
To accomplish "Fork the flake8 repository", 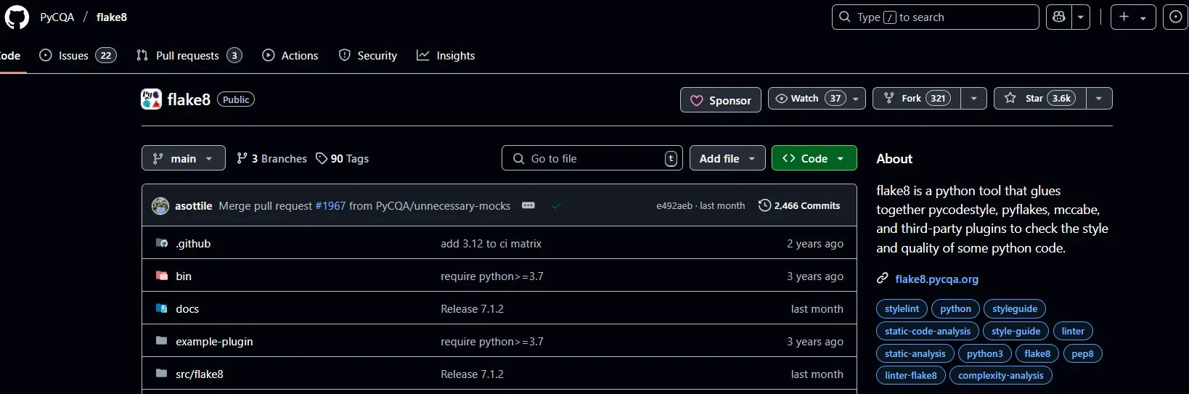I will tap(917, 98).
